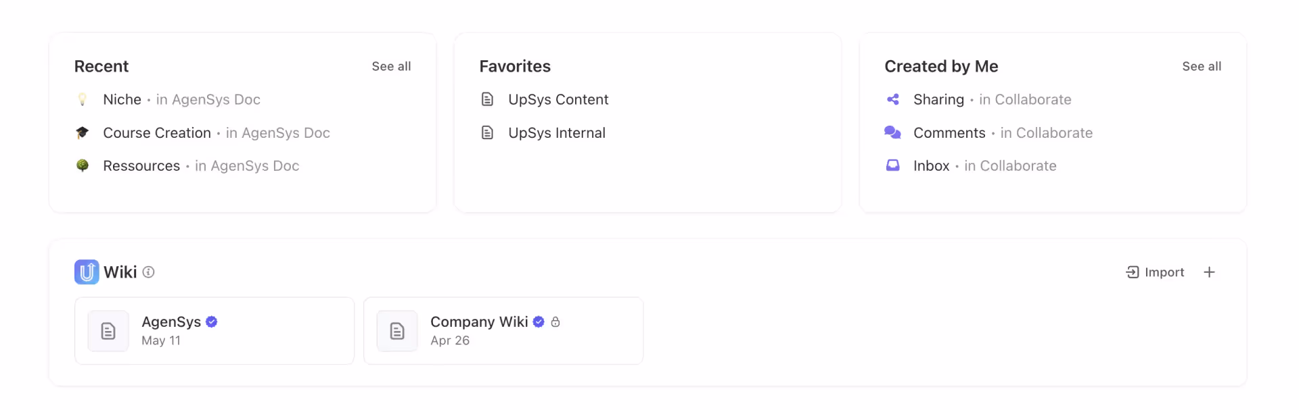Open the Company Wiki card
Image resolution: width=1299 pixels, height=410 pixels.
pos(503,330)
